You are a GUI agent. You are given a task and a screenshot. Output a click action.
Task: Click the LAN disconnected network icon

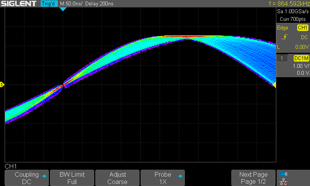pos(284,181)
